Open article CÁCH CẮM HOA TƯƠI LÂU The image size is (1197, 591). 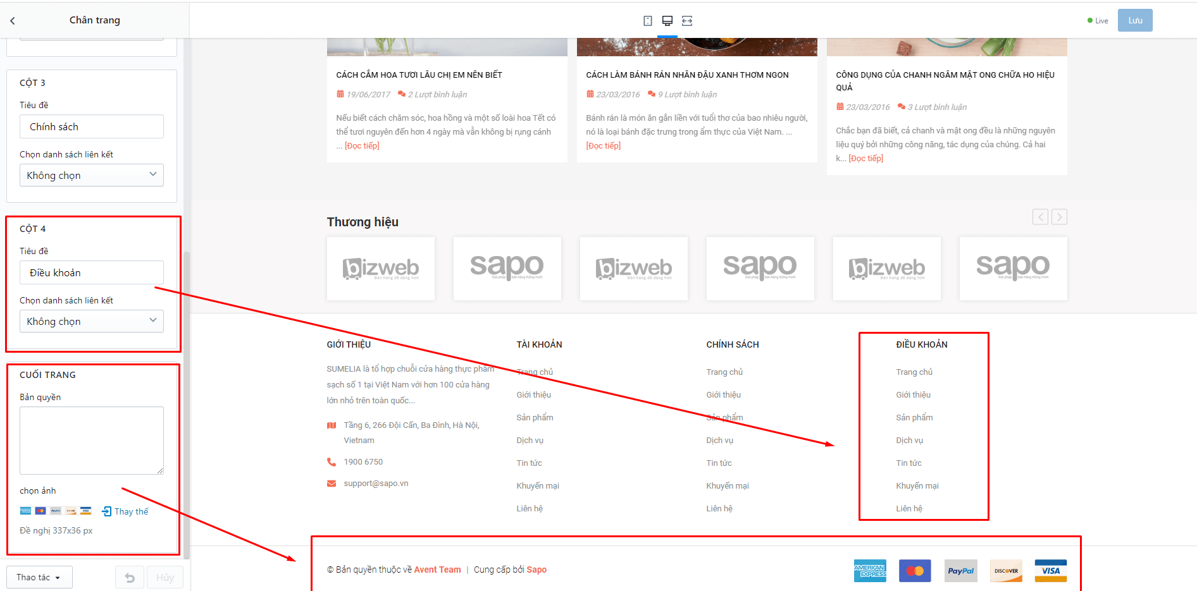tap(419, 75)
